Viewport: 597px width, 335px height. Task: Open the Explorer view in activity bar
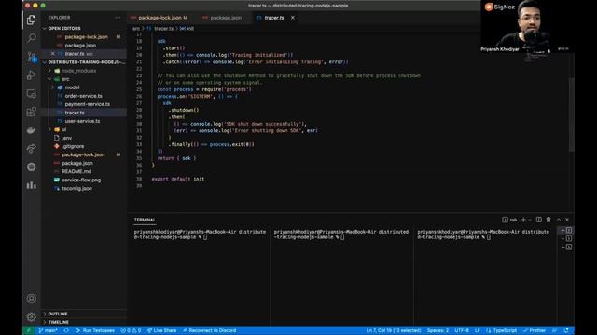[x=32, y=20]
